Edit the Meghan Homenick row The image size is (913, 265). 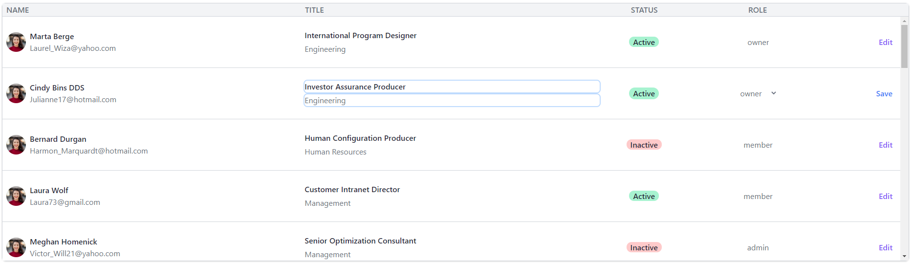point(885,247)
